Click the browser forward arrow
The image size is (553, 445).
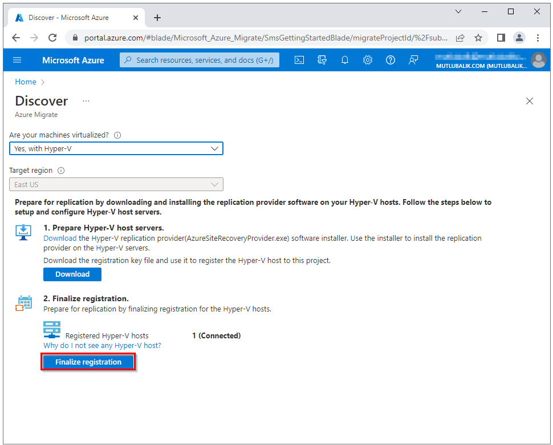pos(34,38)
